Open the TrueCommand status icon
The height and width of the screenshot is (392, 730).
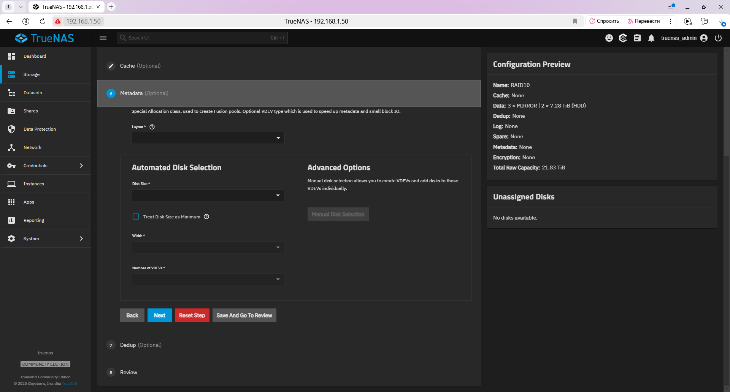click(x=623, y=38)
